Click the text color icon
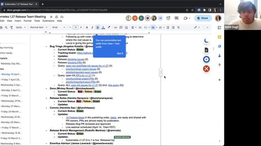 click(x=103, y=28)
